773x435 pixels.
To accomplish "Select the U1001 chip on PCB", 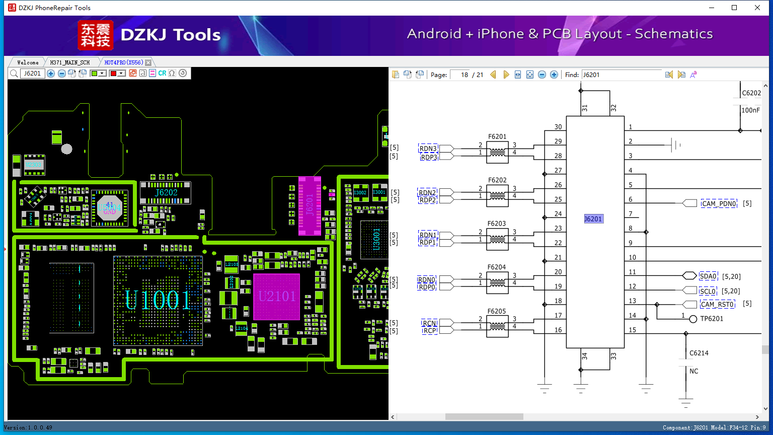I will tap(158, 301).
